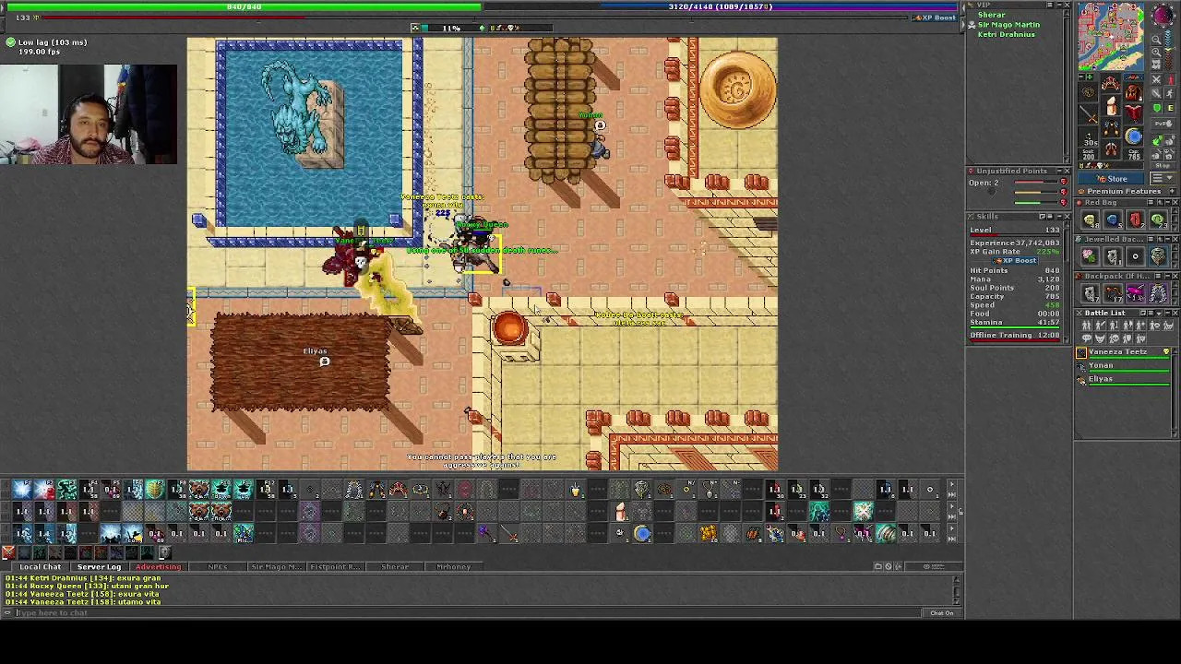Zoom out the minimap with magnifier minus
1181x664 pixels.
click(x=1156, y=40)
